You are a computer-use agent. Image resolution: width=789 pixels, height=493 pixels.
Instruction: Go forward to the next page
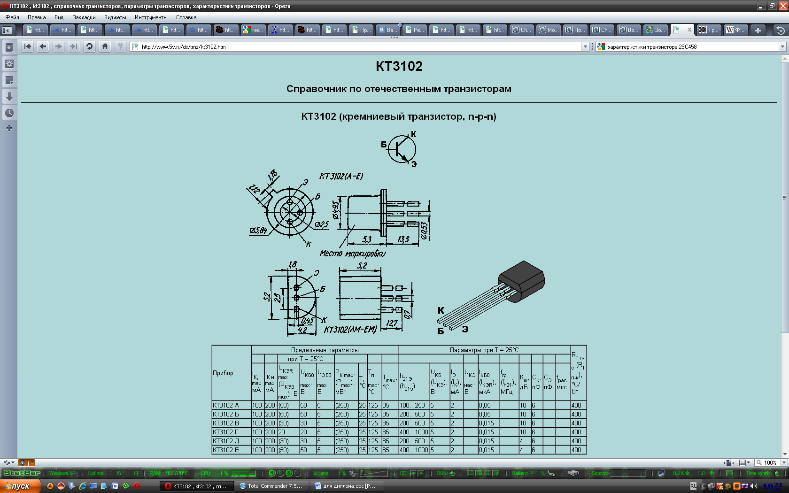tap(58, 46)
